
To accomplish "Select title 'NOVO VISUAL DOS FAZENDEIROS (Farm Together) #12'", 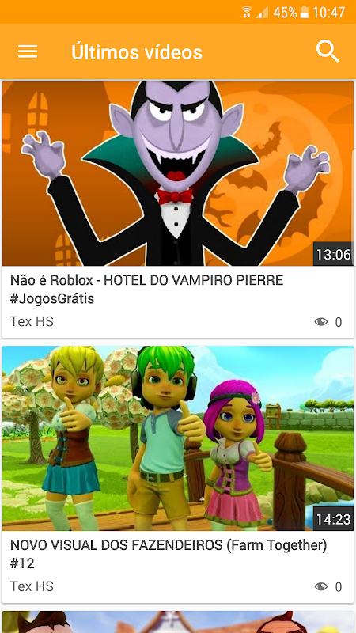I will pyautogui.click(x=169, y=555).
